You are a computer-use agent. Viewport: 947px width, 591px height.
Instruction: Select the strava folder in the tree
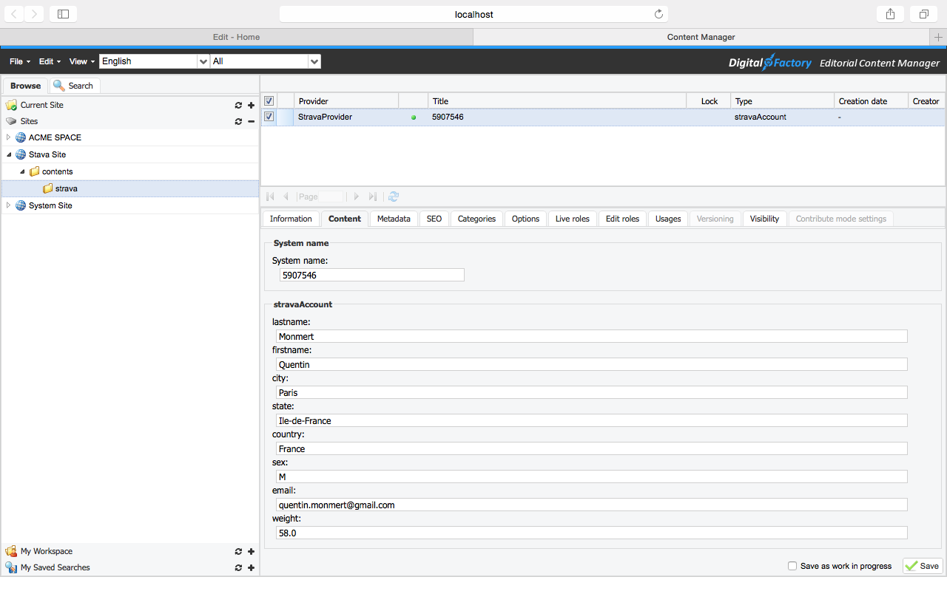point(66,188)
